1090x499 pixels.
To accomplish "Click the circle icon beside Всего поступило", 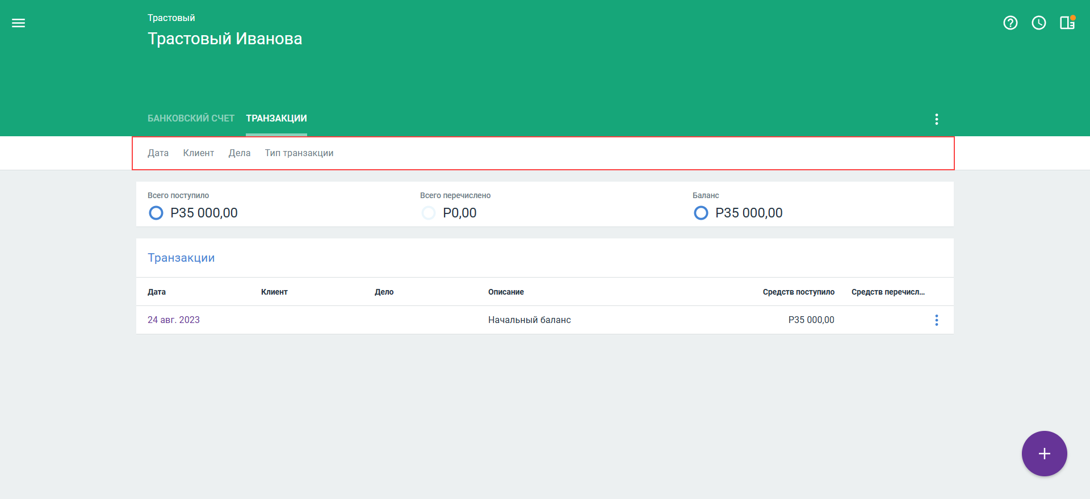I will pos(156,213).
